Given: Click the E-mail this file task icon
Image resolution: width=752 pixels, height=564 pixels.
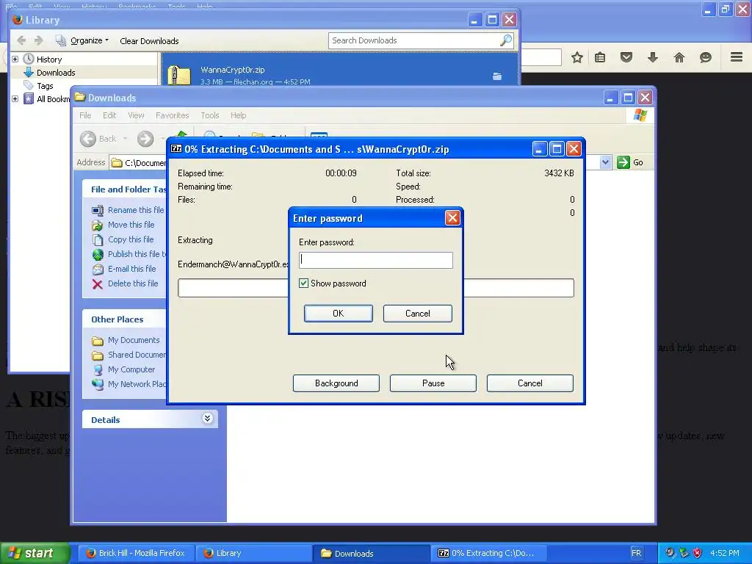Looking at the screenshot, I should [x=98, y=269].
